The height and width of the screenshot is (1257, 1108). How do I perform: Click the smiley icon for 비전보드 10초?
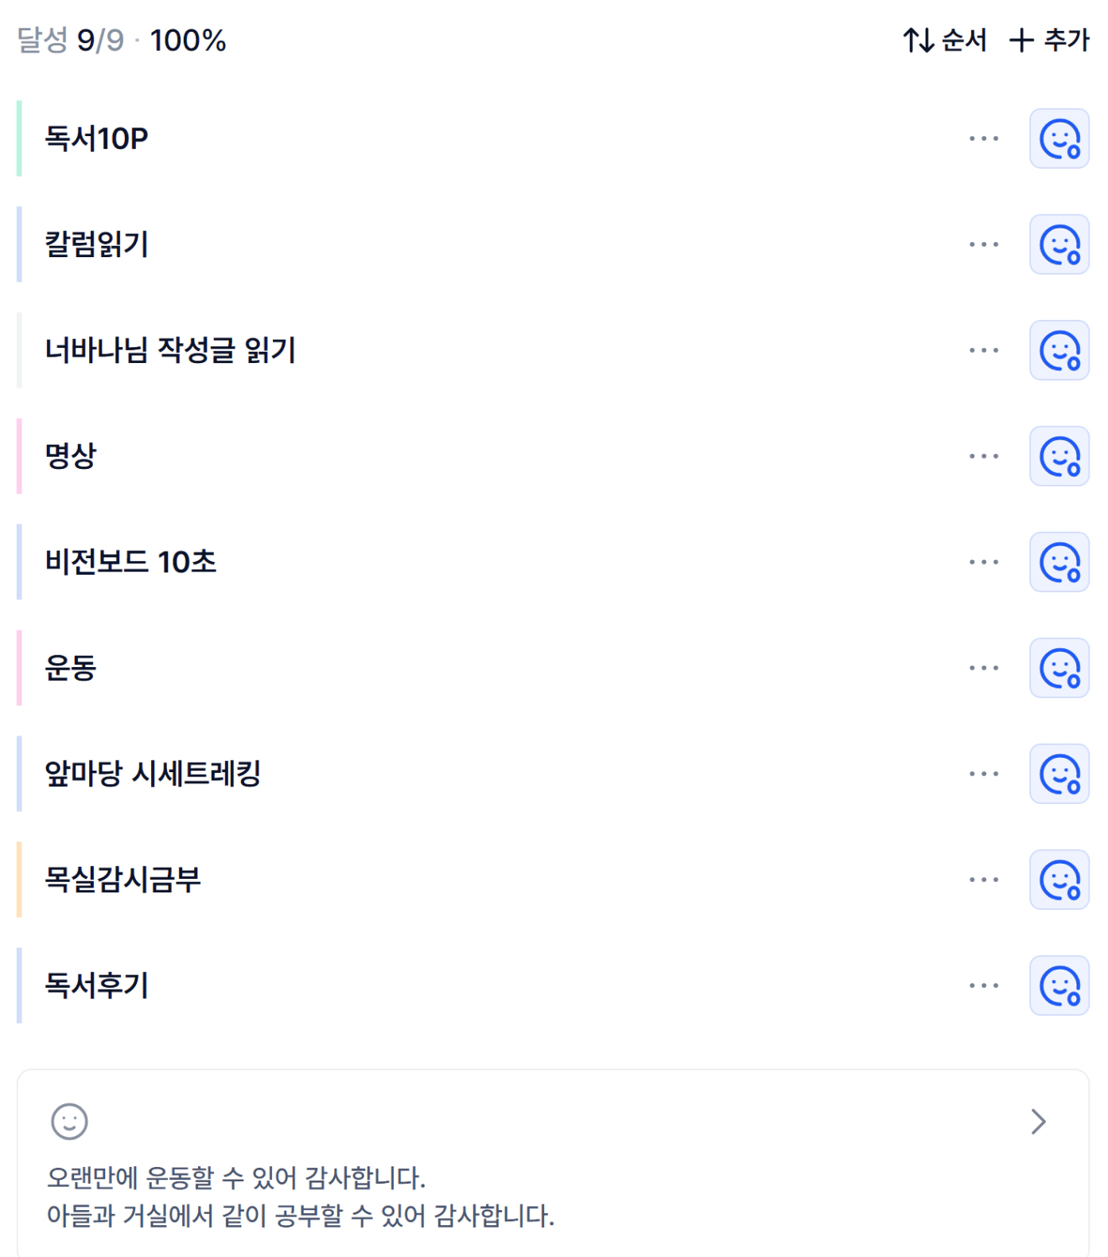(1059, 562)
